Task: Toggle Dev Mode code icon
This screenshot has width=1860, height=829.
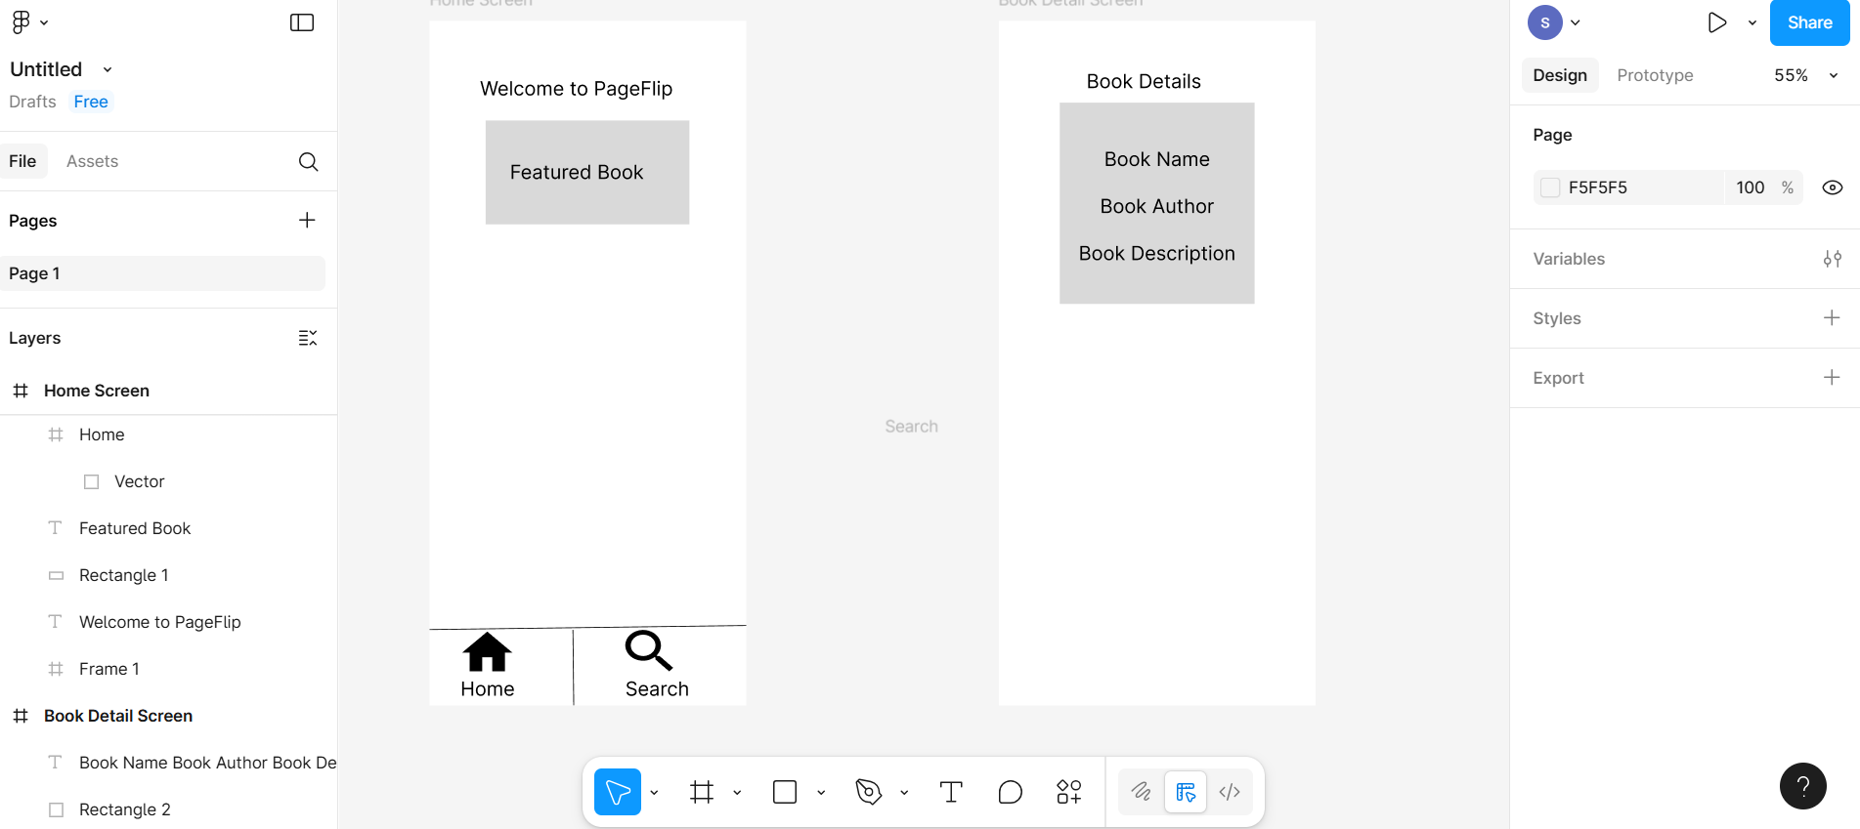Action: (x=1230, y=792)
